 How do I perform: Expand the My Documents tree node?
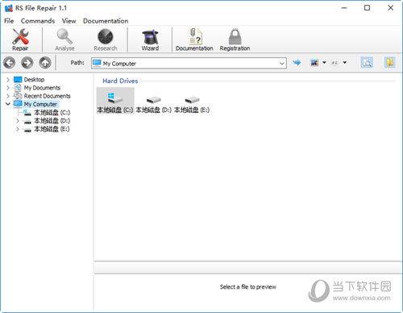tap(8, 88)
